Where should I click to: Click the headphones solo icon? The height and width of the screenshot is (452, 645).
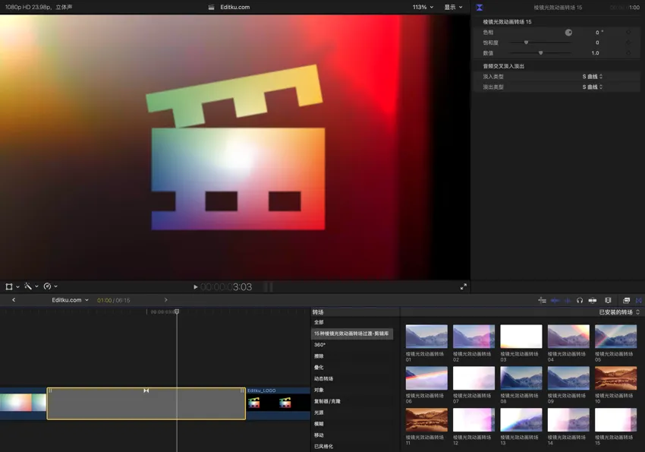pyautogui.click(x=580, y=300)
